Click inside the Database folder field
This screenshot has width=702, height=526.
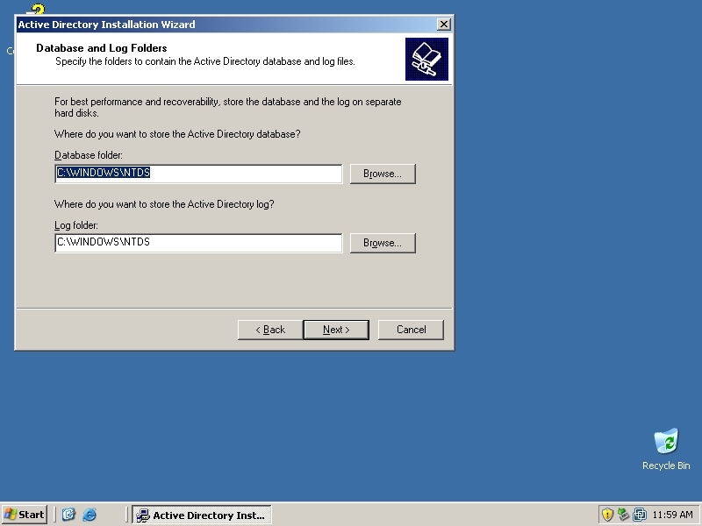click(x=198, y=174)
